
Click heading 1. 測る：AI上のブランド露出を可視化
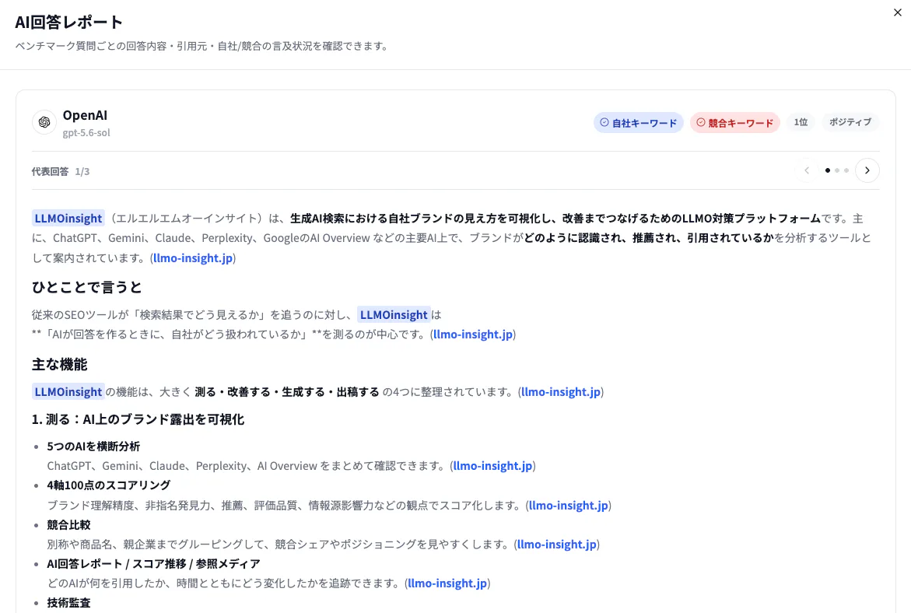[138, 419]
